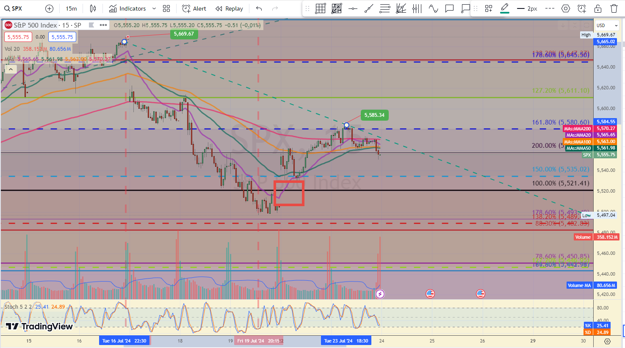Screen dimensions: 625x348
Task: Select the horizontal line drawing tool
Action: pyautogui.click(x=353, y=8)
